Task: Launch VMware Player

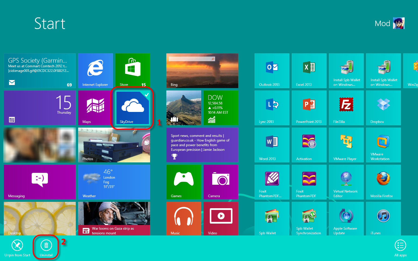Action: coord(346,145)
